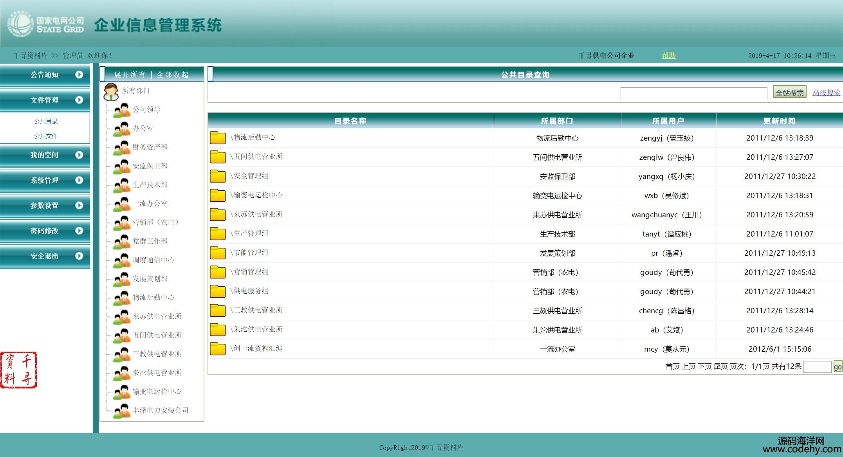Collapse the 文件管理 menu arrow
Image resolution: width=843 pixels, height=457 pixels.
tap(79, 100)
